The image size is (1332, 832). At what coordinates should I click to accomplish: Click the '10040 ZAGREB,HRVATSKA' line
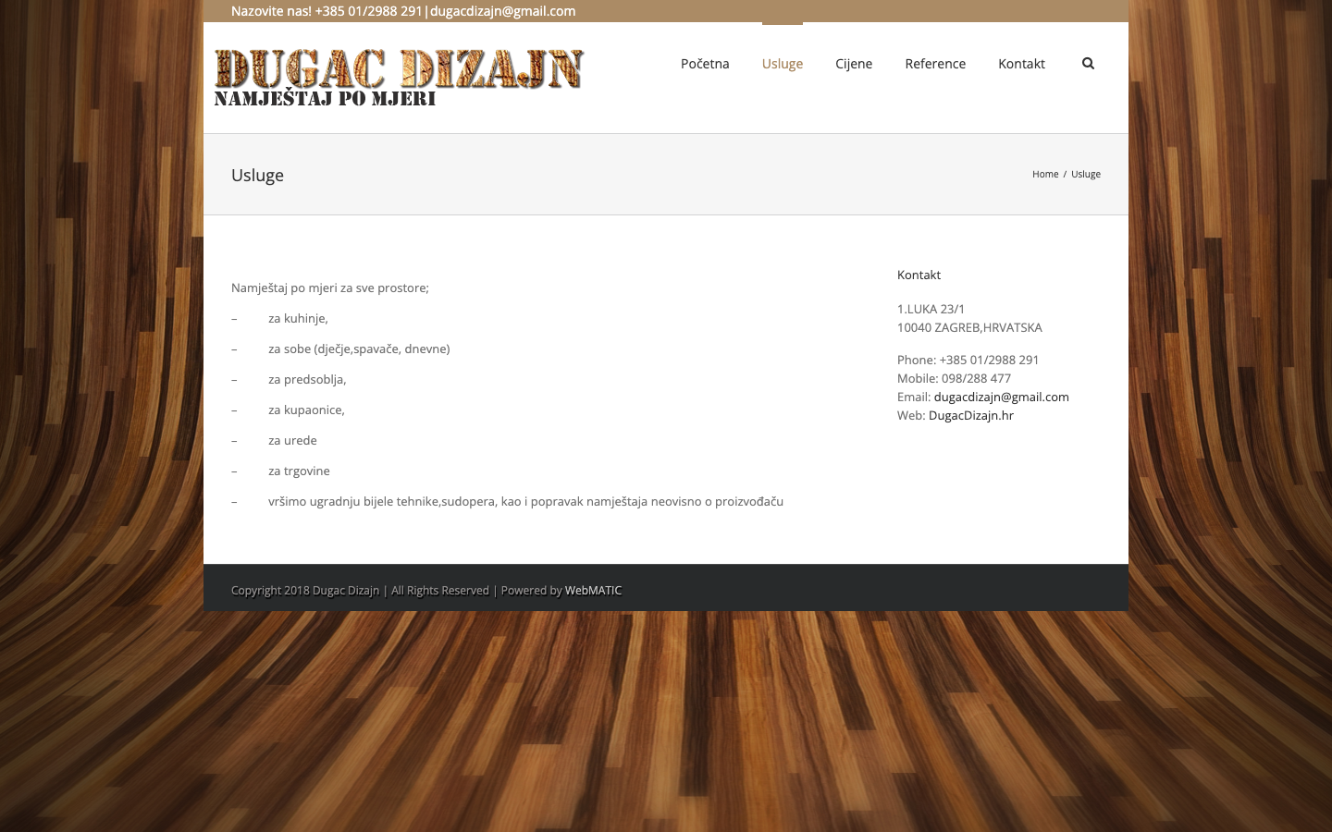coord(969,327)
